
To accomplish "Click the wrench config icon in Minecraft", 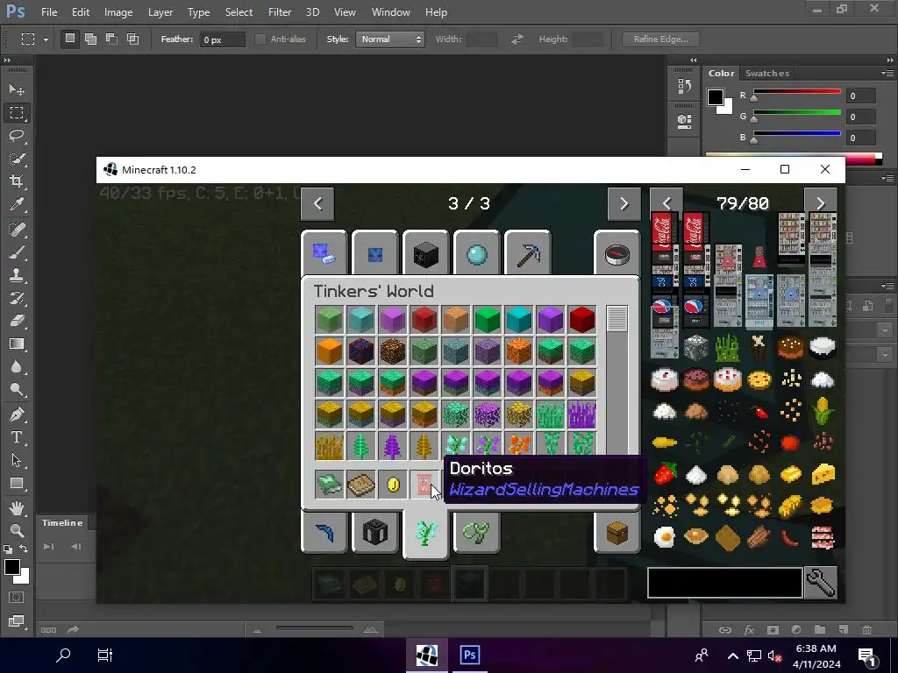I will [x=821, y=583].
